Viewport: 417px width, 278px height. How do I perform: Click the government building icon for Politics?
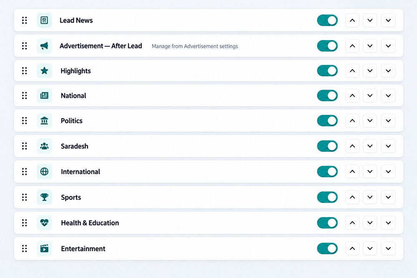[44, 121]
